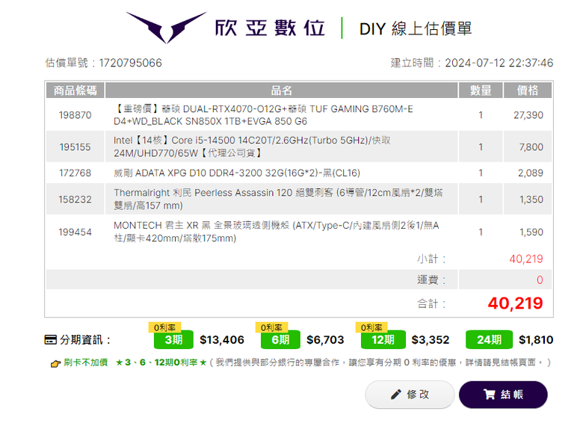Click the 0利率 tag above 12期
583x426 pixels.
(371, 327)
